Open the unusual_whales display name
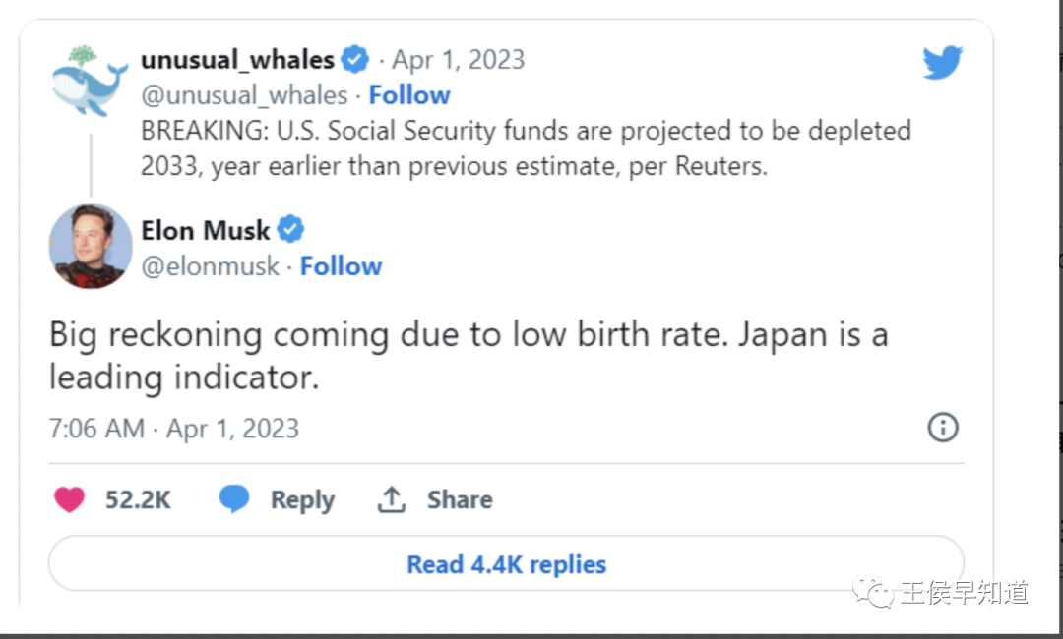 [x=237, y=60]
